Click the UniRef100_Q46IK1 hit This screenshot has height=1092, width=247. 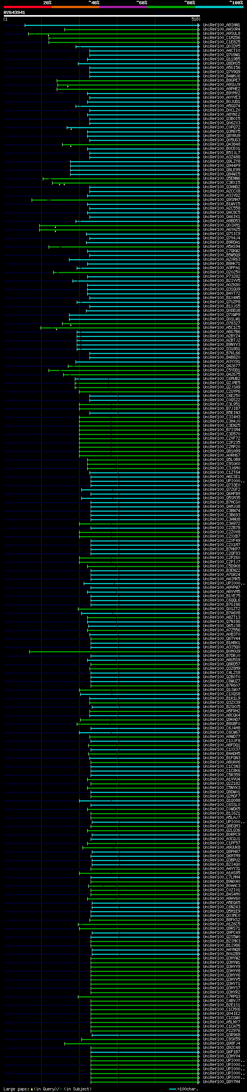[221, 217]
